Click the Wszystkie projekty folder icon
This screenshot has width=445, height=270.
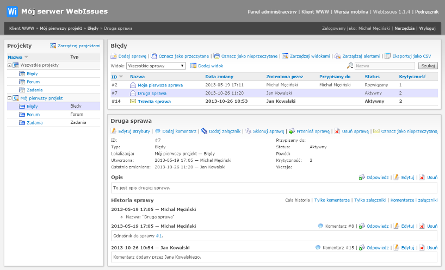coord(16,65)
